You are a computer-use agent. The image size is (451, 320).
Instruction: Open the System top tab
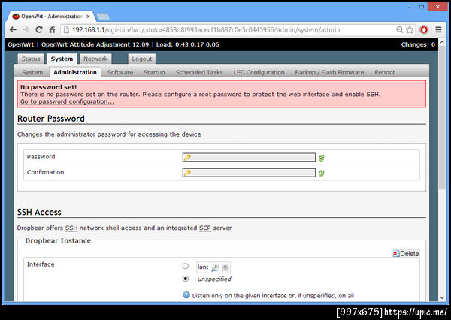click(62, 59)
